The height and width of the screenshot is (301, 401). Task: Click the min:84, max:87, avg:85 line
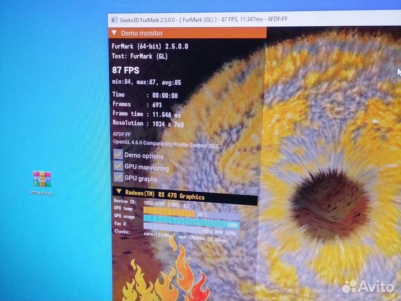pos(146,82)
